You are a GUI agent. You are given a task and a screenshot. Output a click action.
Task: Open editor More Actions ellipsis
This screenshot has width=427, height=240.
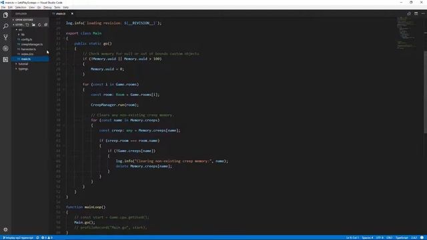(x=423, y=13)
